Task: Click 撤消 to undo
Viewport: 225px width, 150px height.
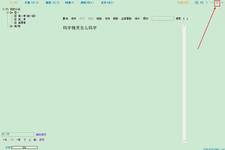Action: pos(65,18)
